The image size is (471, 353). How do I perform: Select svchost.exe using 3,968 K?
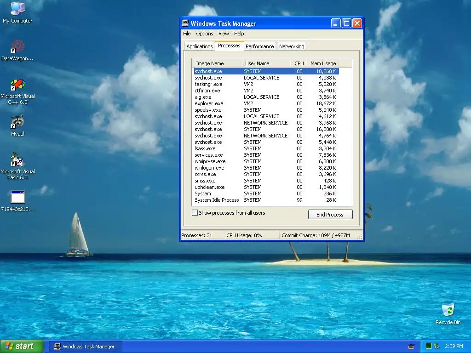[266, 123]
